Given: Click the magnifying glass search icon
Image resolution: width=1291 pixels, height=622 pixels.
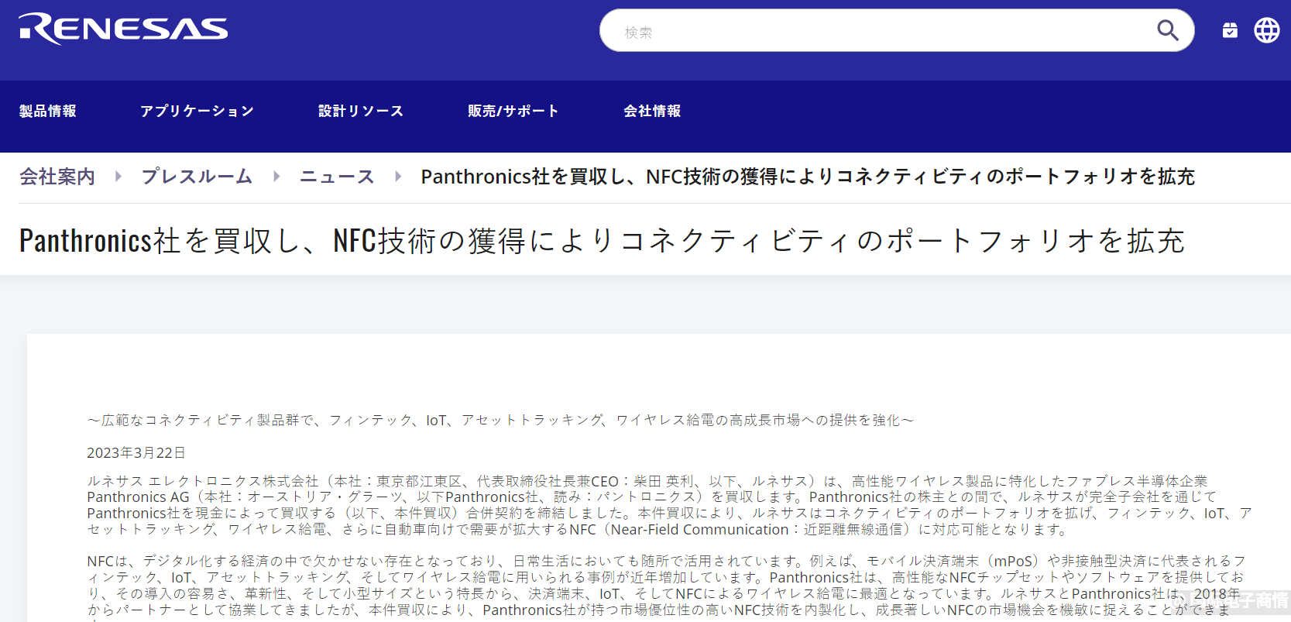Looking at the screenshot, I should (x=1167, y=31).
